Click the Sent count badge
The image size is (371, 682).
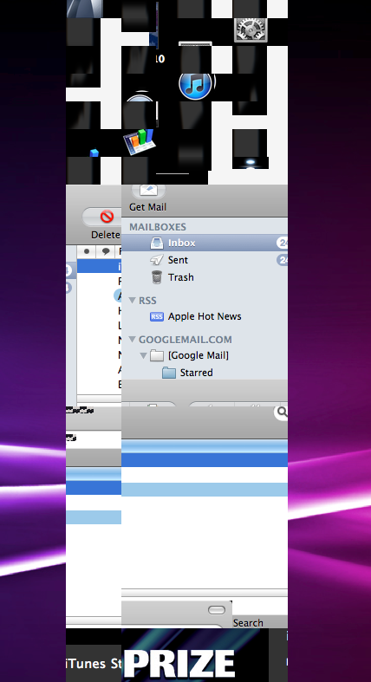(x=282, y=260)
